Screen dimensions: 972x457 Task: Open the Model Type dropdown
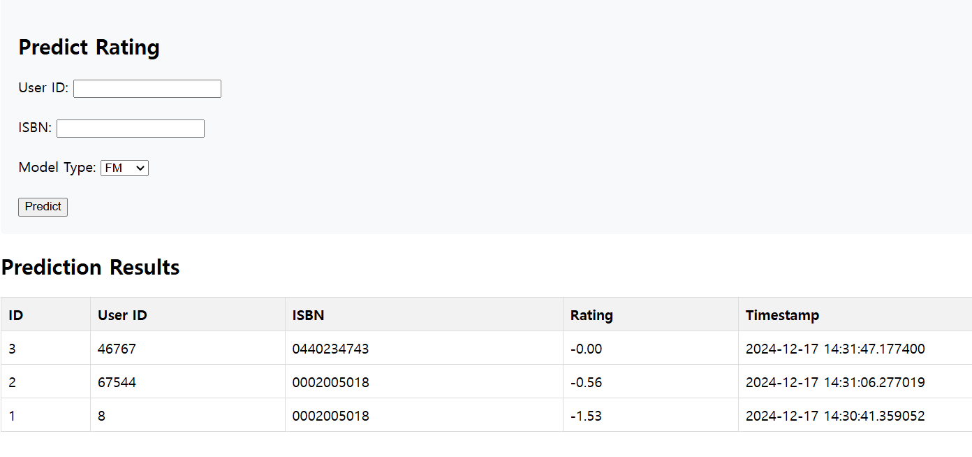click(x=125, y=168)
